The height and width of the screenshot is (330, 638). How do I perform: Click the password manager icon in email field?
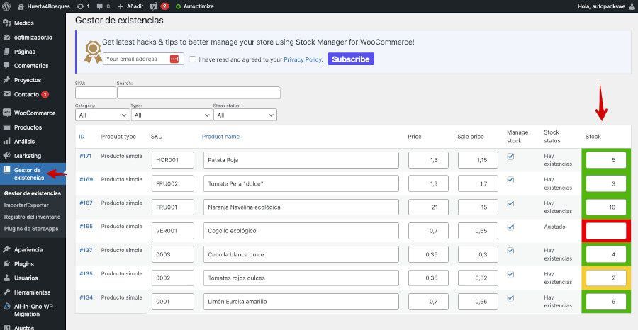click(174, 59)
